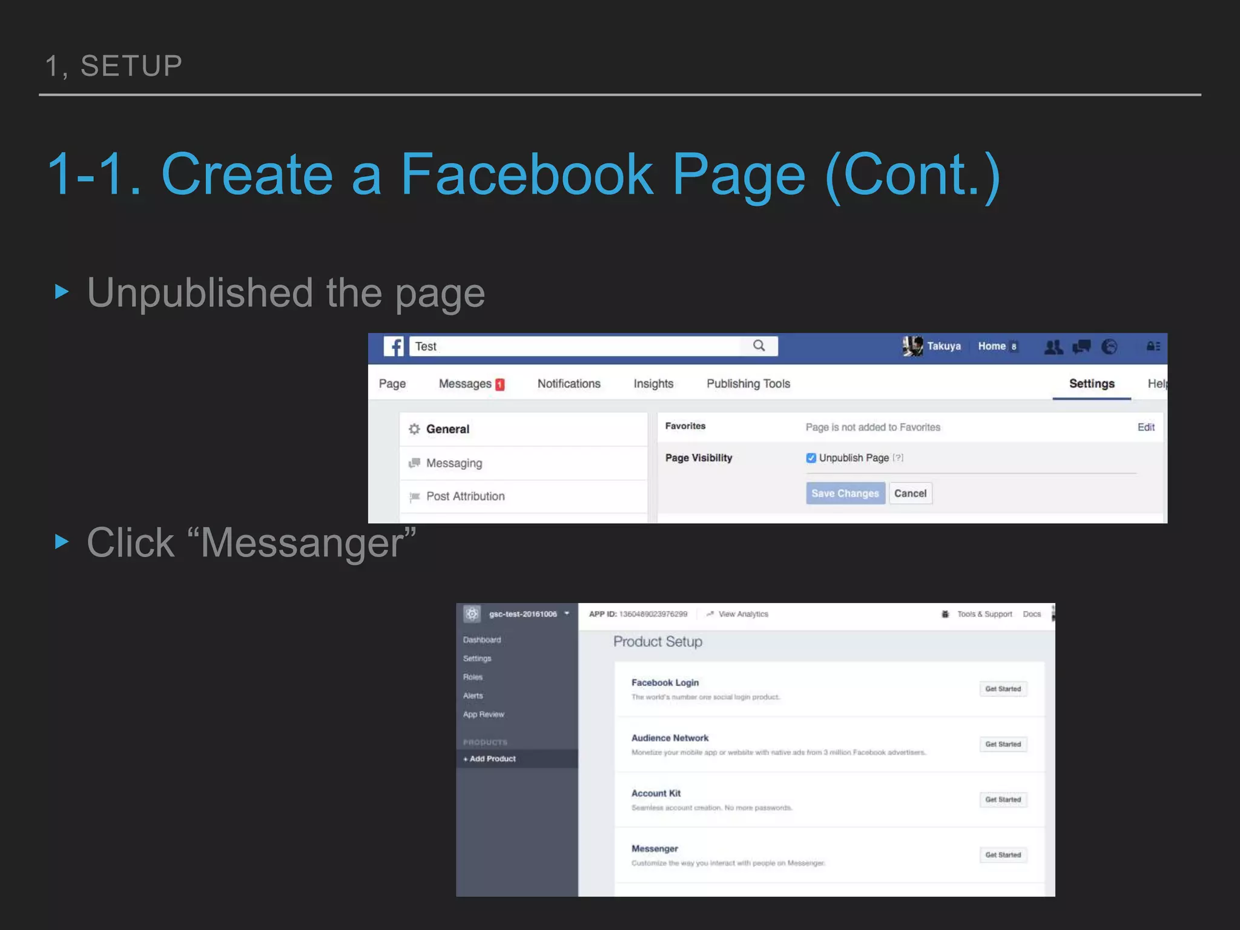Image resolution: width=1240 pixels, height=930 pixels.
Task: Open Alerts in developer sidebar
Action: click(473, 696)
